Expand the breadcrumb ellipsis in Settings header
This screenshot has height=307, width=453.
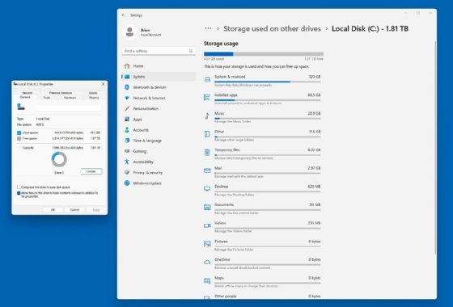point(209,28)
